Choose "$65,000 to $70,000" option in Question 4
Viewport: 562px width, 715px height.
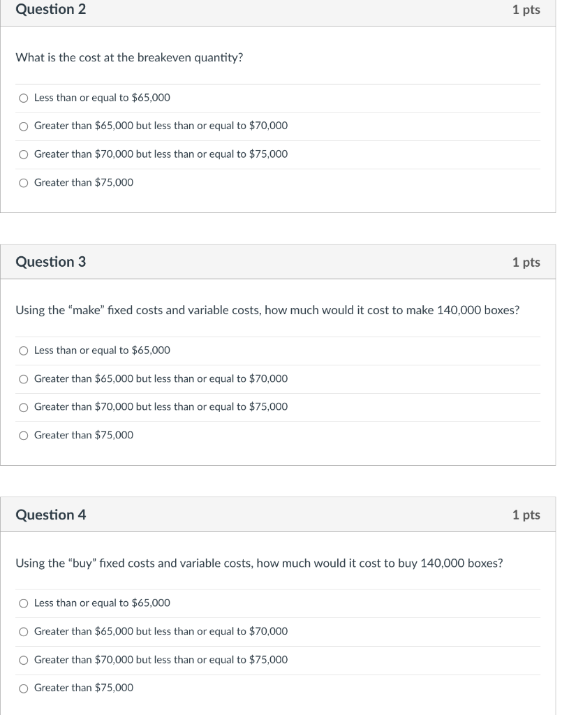click(x=24, y=632)
